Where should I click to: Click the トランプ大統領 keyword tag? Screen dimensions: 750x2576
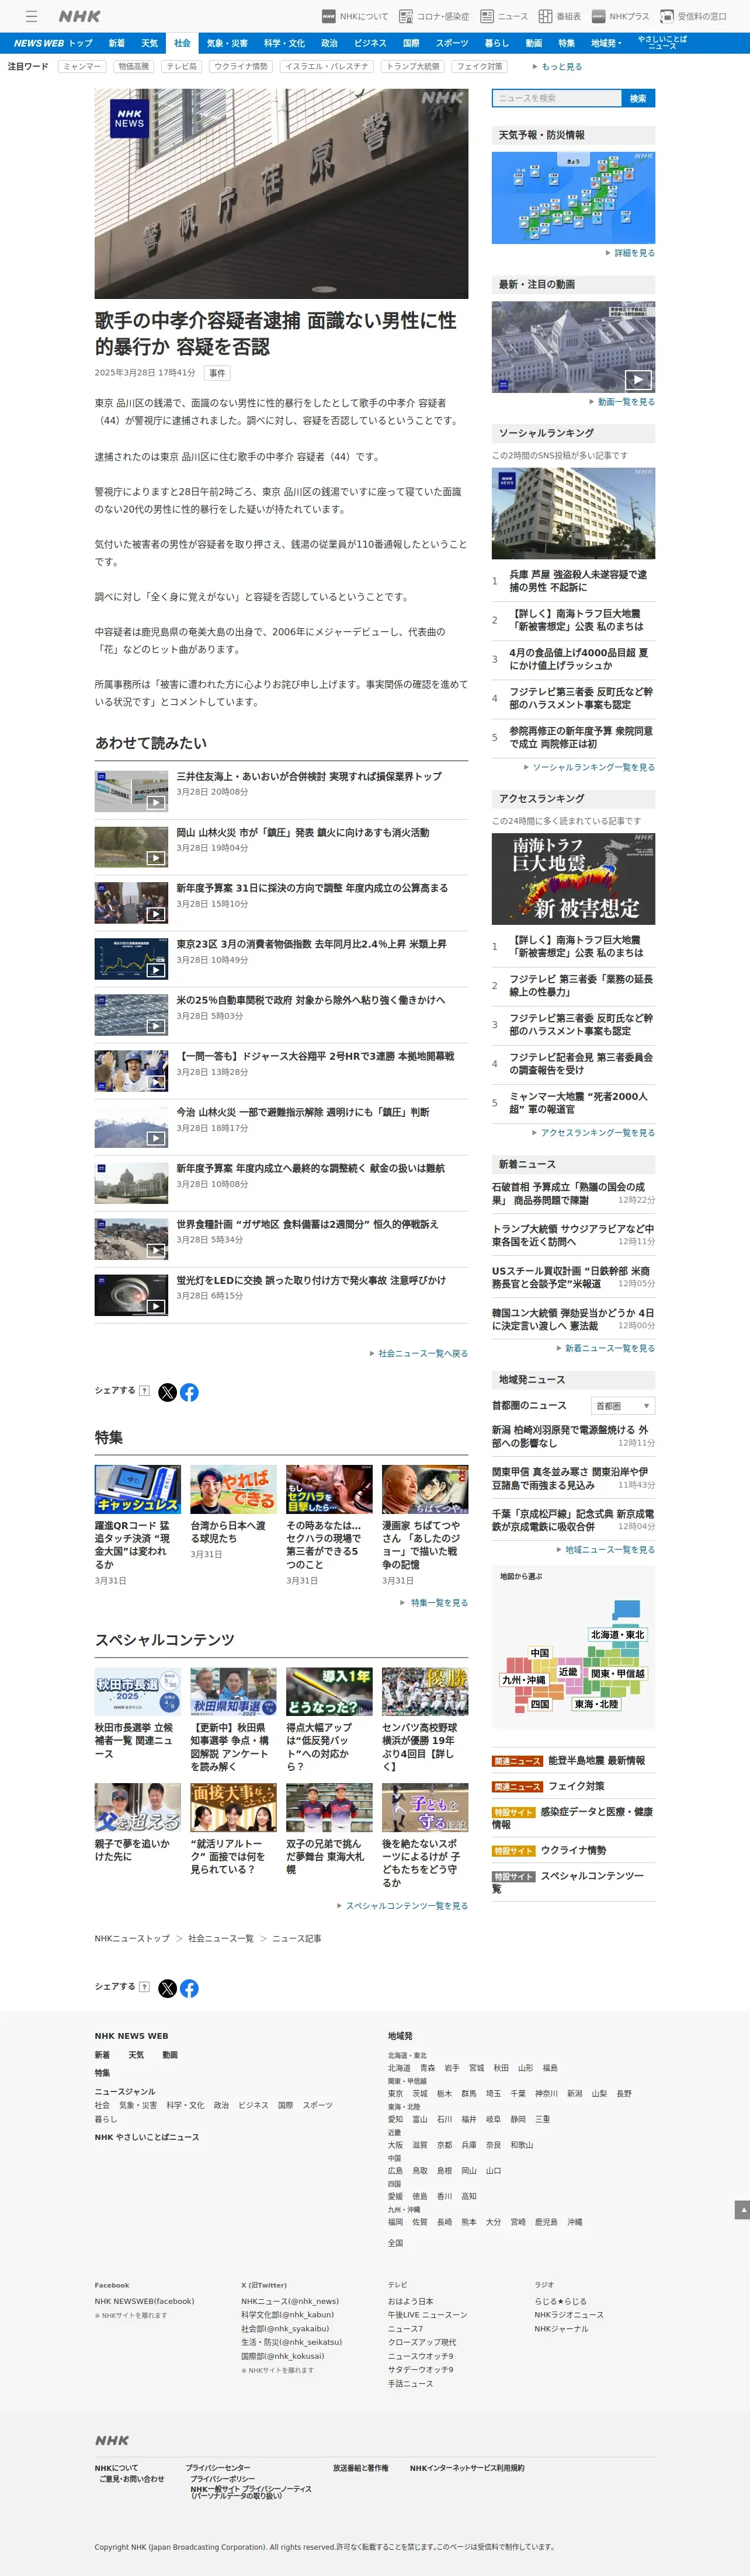(x=413, y=67)
